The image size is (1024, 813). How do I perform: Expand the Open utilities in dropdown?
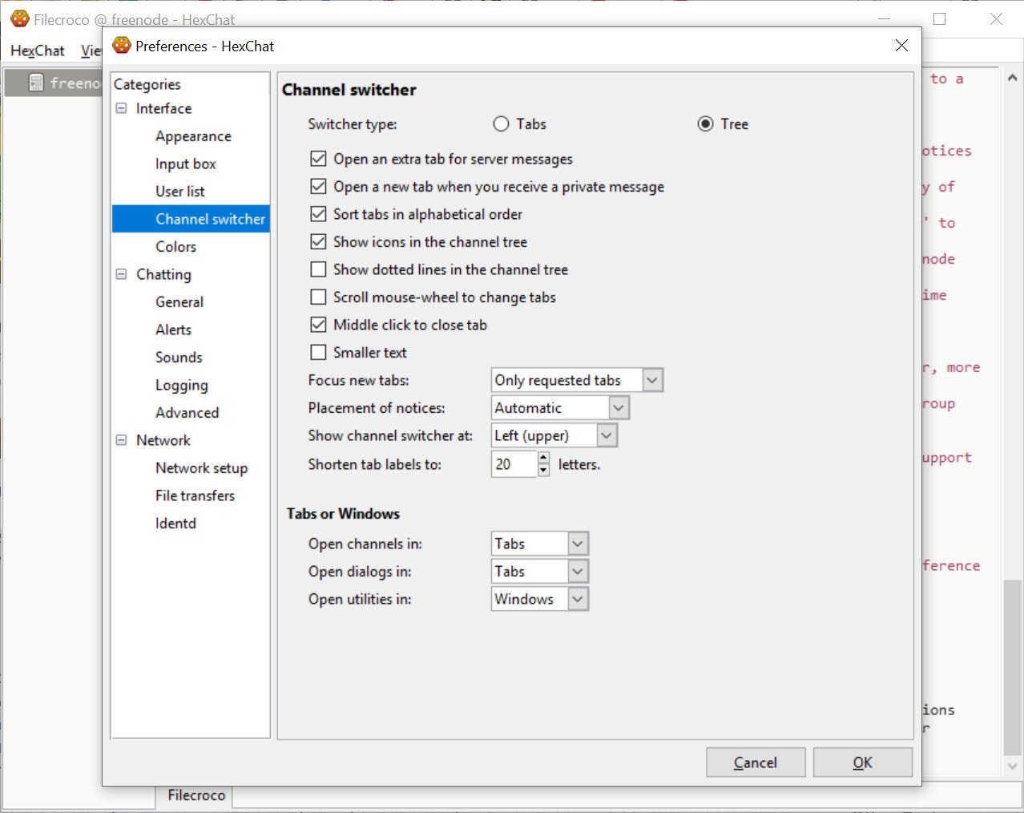tap(578, 599)
